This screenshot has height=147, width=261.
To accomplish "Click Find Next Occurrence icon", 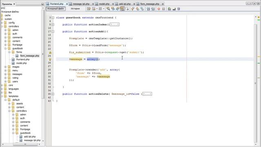I will (x=117, y=9).
